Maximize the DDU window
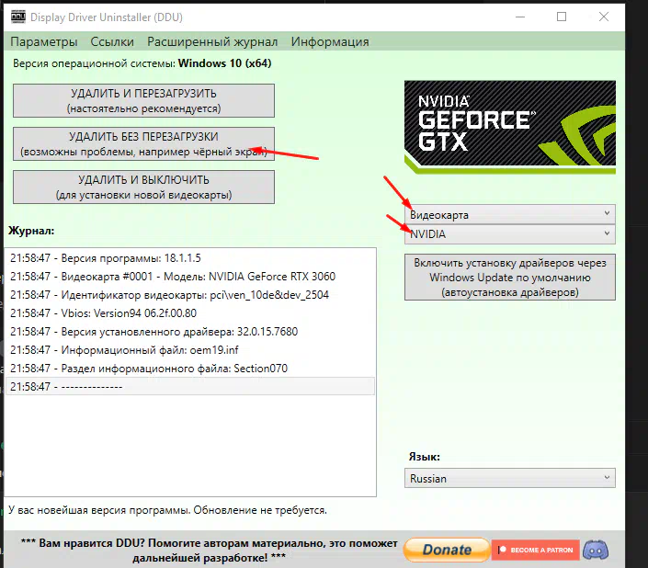 click(x=562, y=17)
